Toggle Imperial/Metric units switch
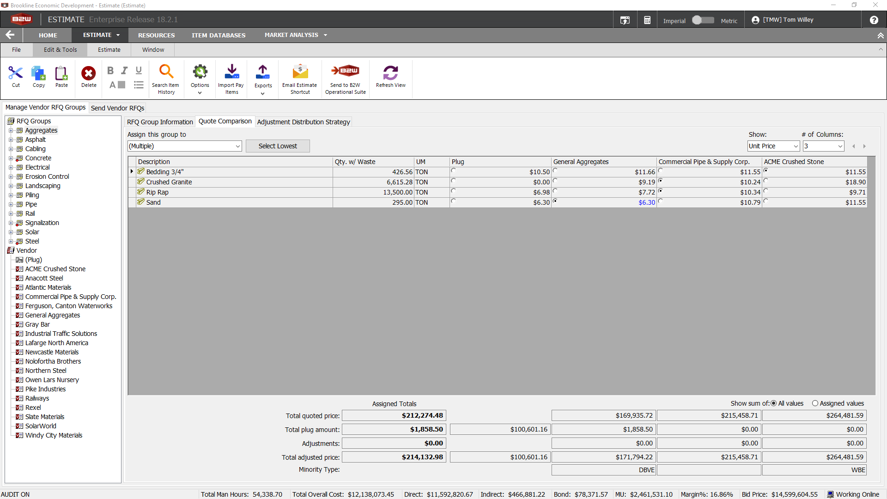Viewport: 887px width, 499px height. pos(703,20)
